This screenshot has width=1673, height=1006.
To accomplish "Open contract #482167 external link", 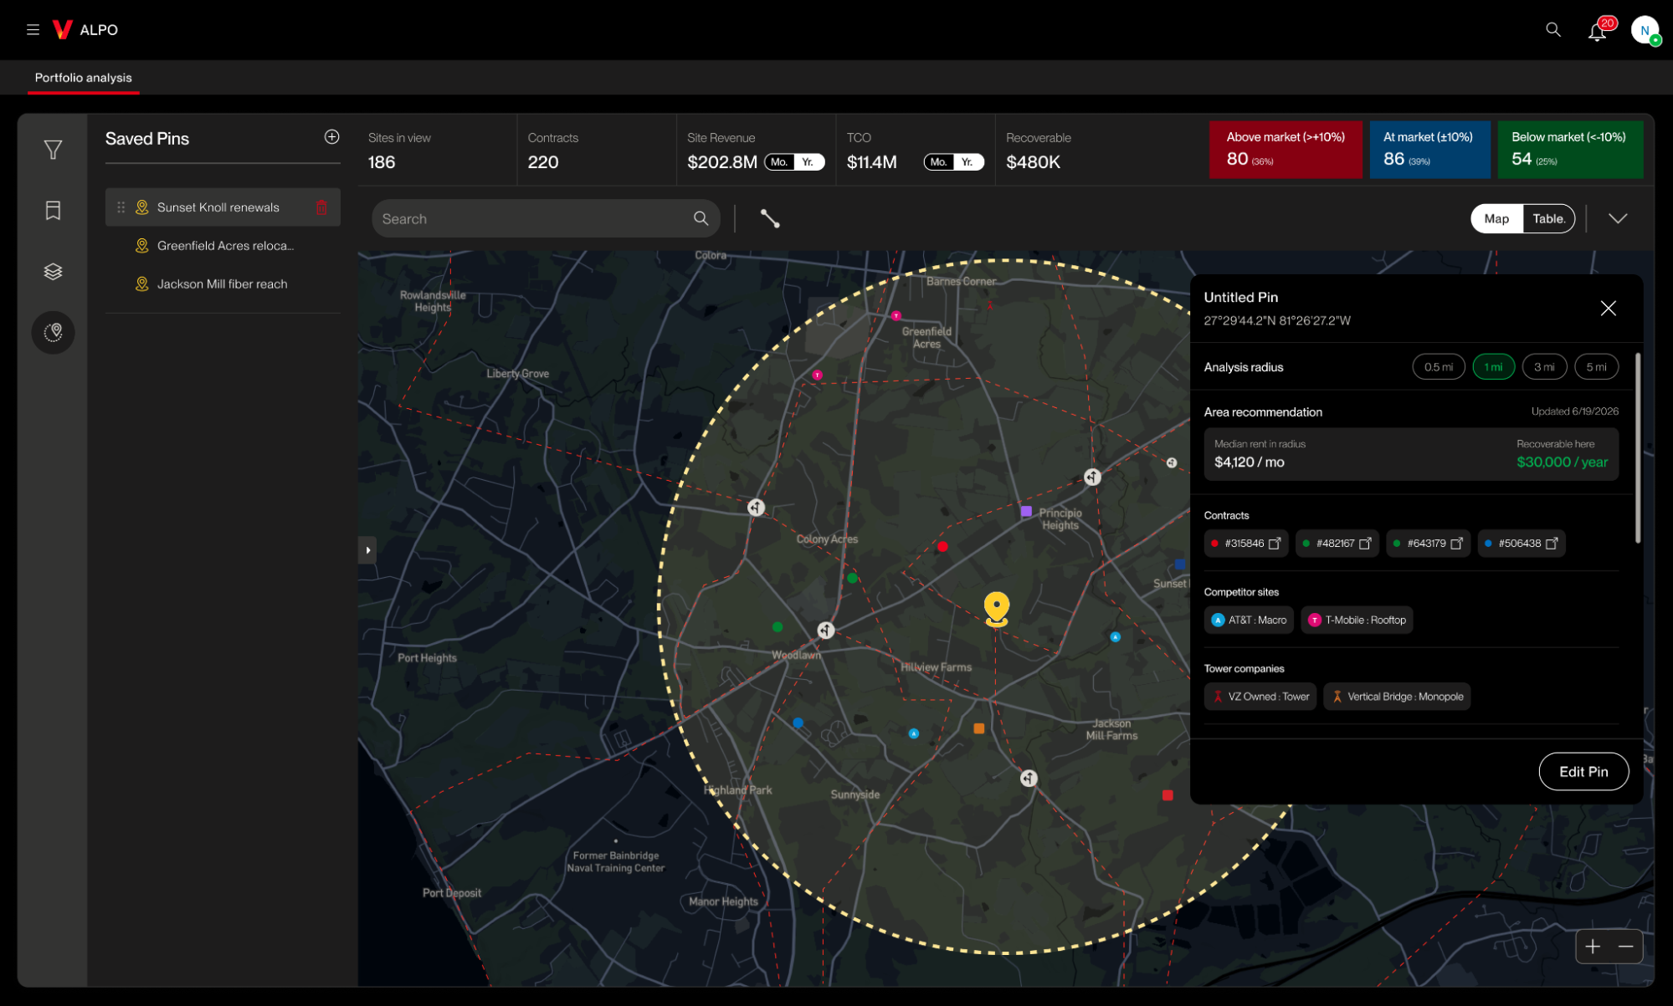I will [x=1365, y=544].
